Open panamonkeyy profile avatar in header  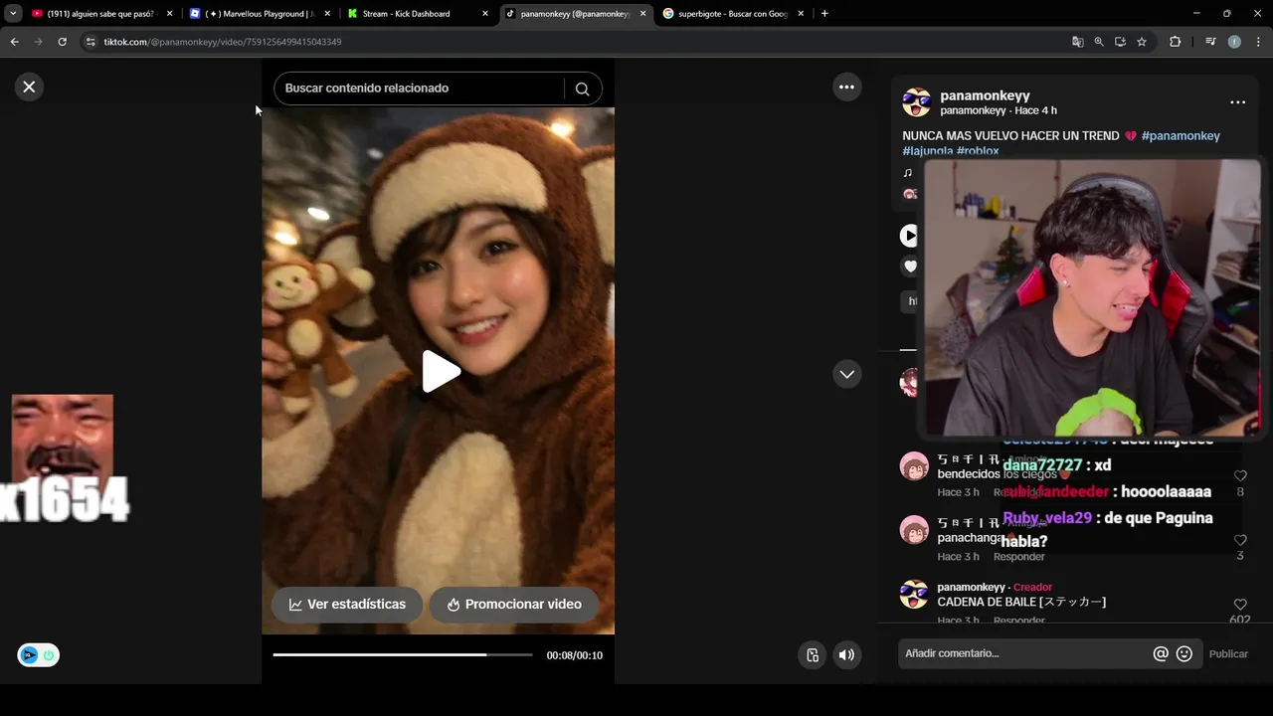(x=916, y=102)
